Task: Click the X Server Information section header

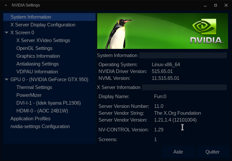Action: (119, 87)
